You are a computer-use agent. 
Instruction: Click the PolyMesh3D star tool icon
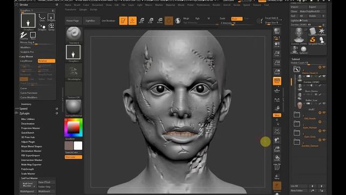pyautogui.click(x=322, y=31)
